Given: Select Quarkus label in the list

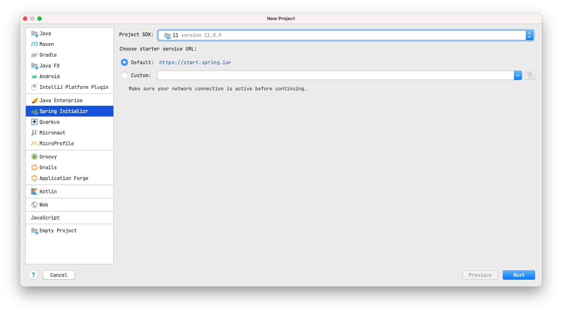Looking at the screenshot, I should (x=50, y=122).
